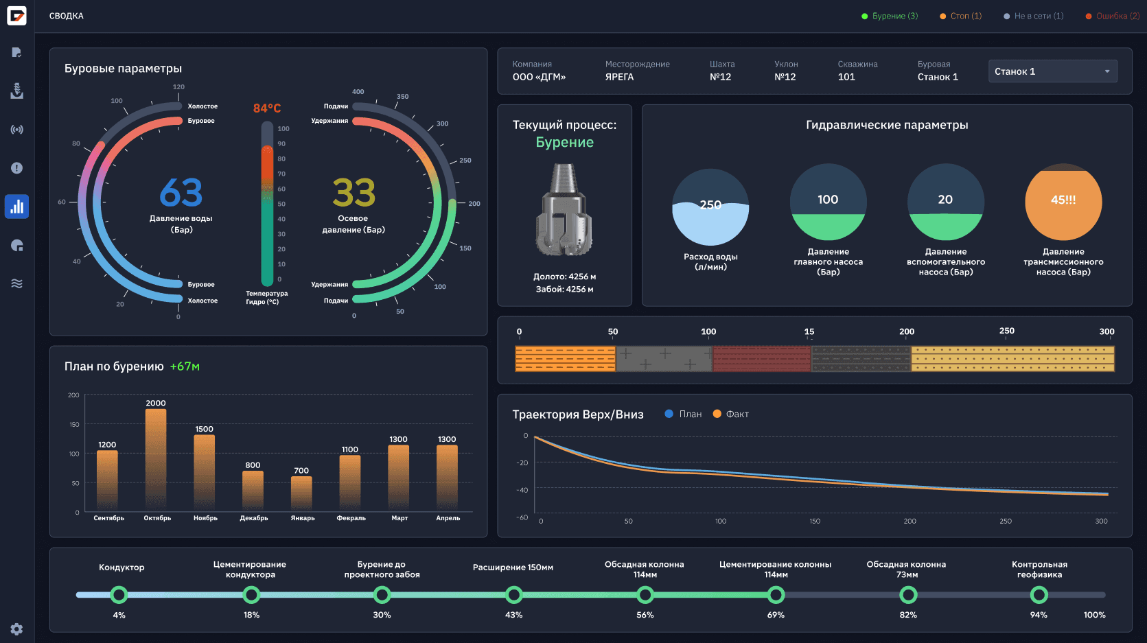The image size is (1147, 643).
Task: Click the company logo in top left corner
Action: [x=16, y=16]
